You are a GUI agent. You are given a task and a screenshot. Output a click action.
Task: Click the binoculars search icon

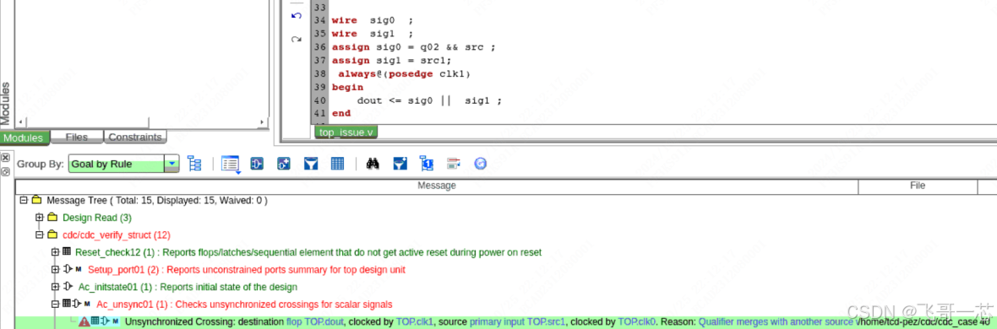(373, 164)
